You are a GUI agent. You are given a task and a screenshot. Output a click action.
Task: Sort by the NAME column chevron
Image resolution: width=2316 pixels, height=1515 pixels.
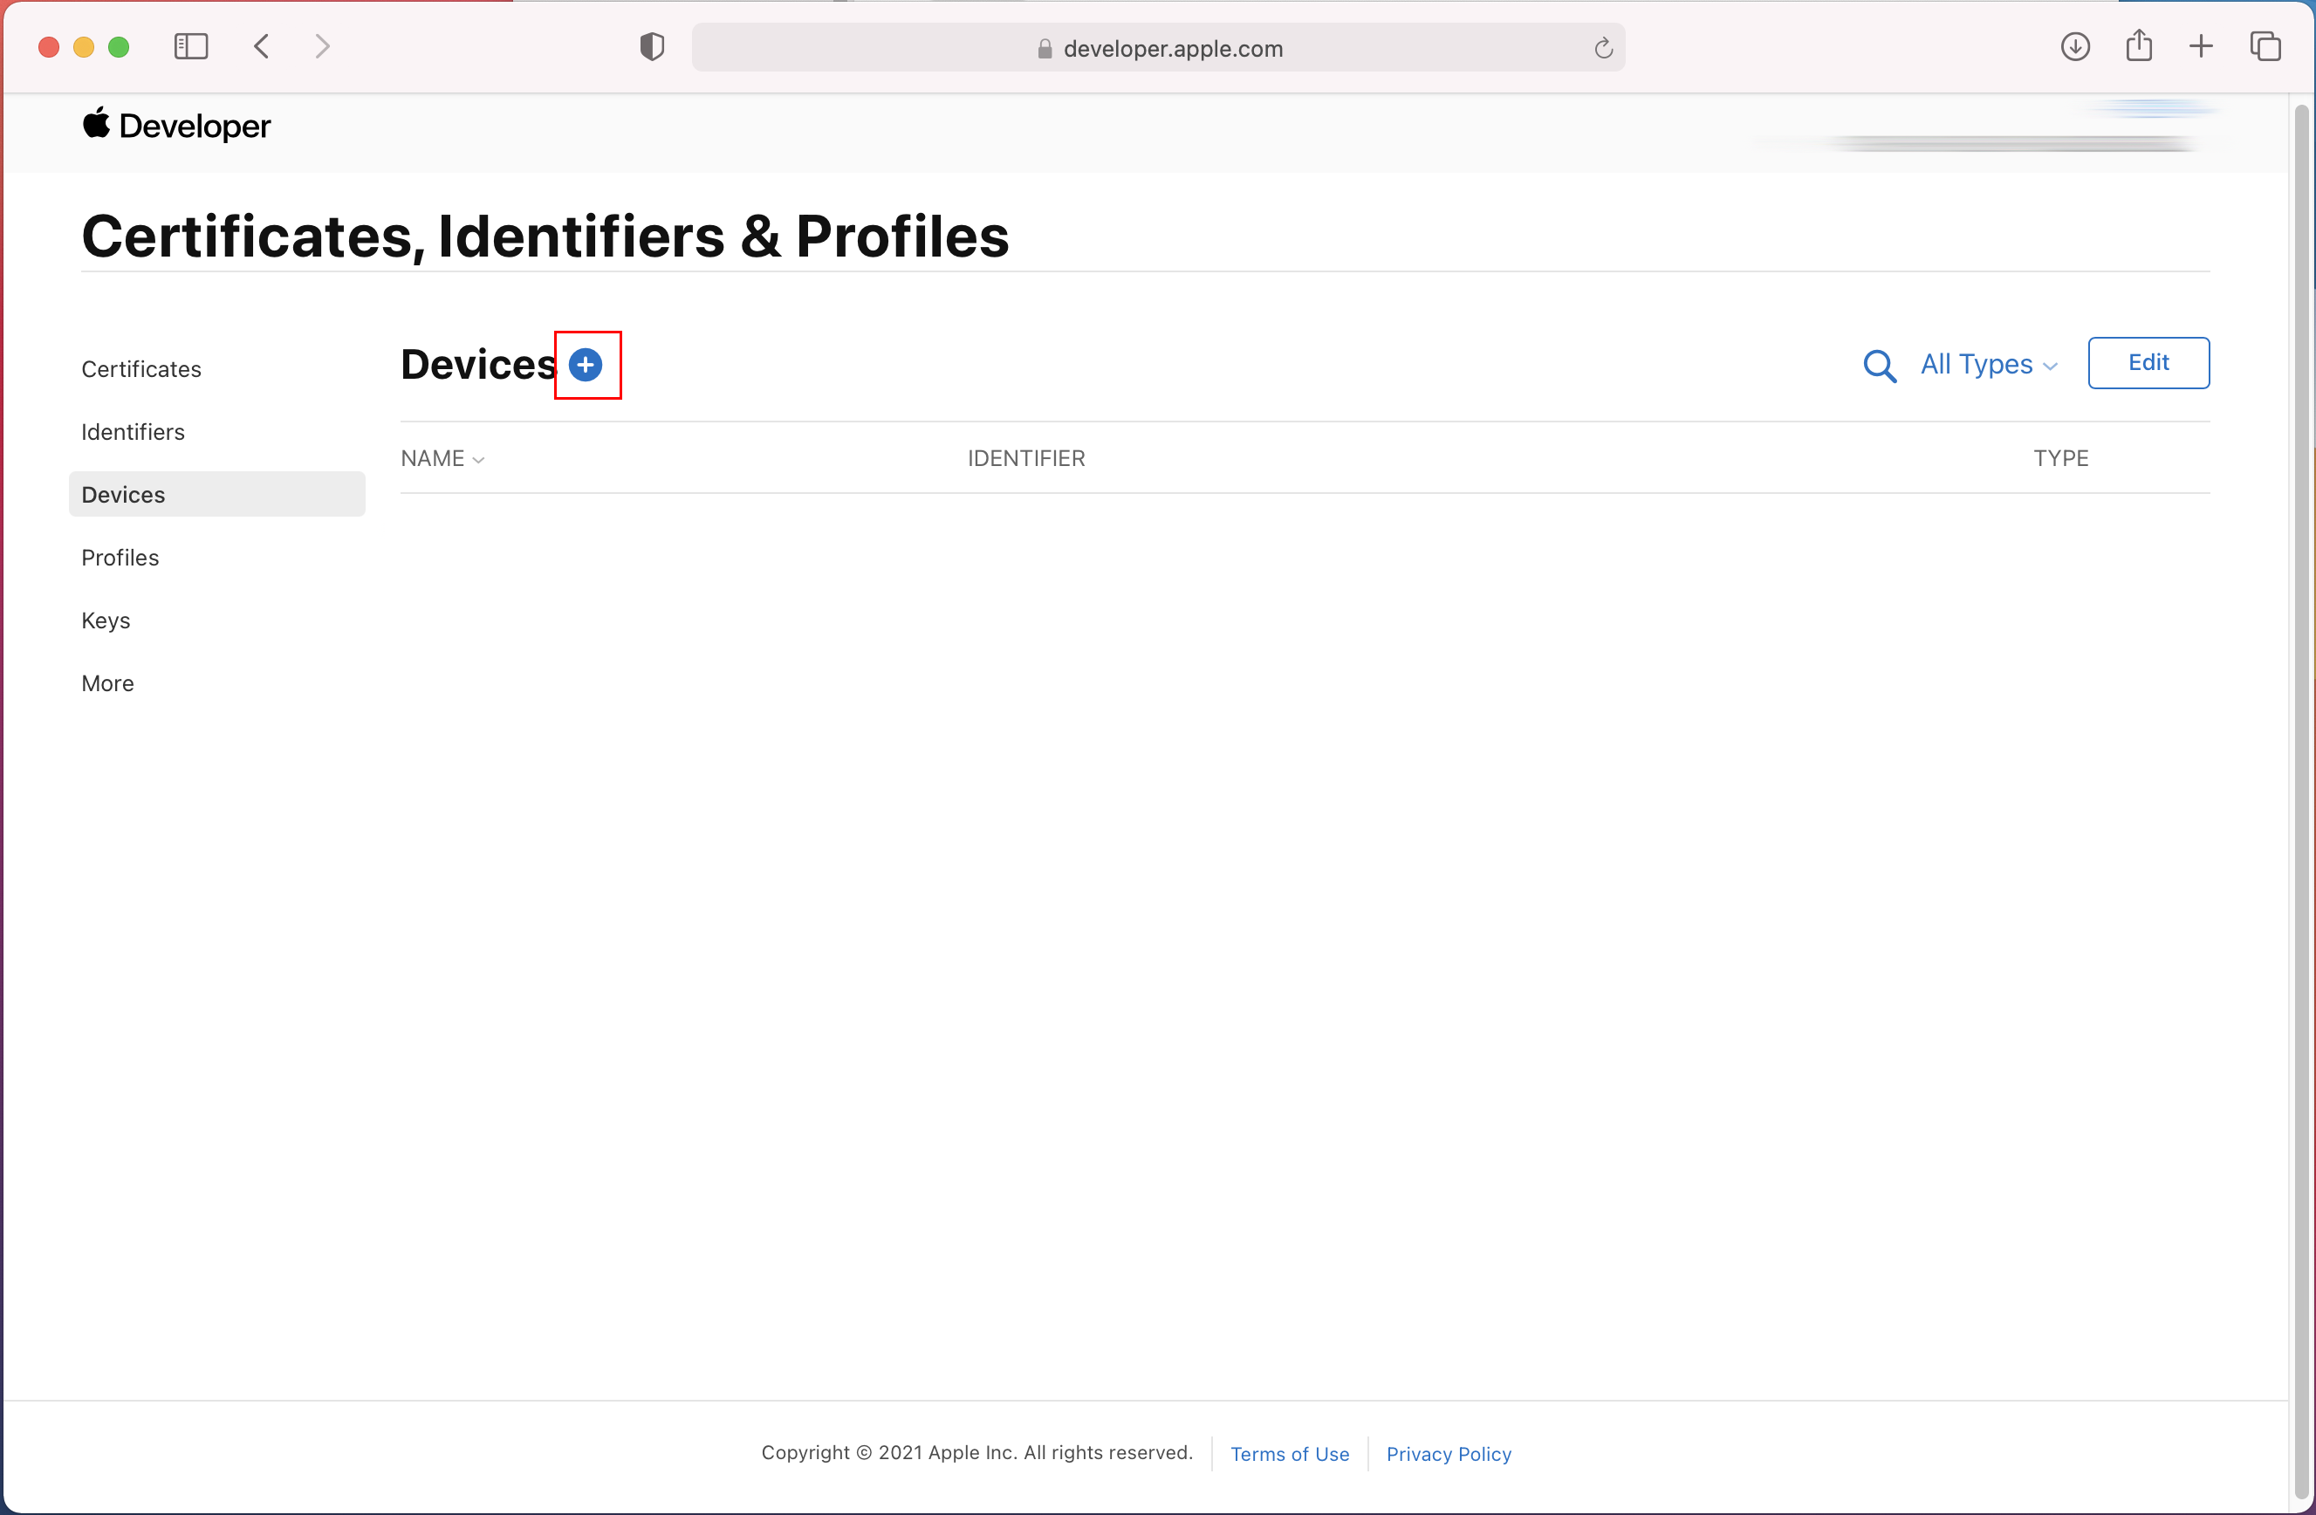click(x=478, y=459)
